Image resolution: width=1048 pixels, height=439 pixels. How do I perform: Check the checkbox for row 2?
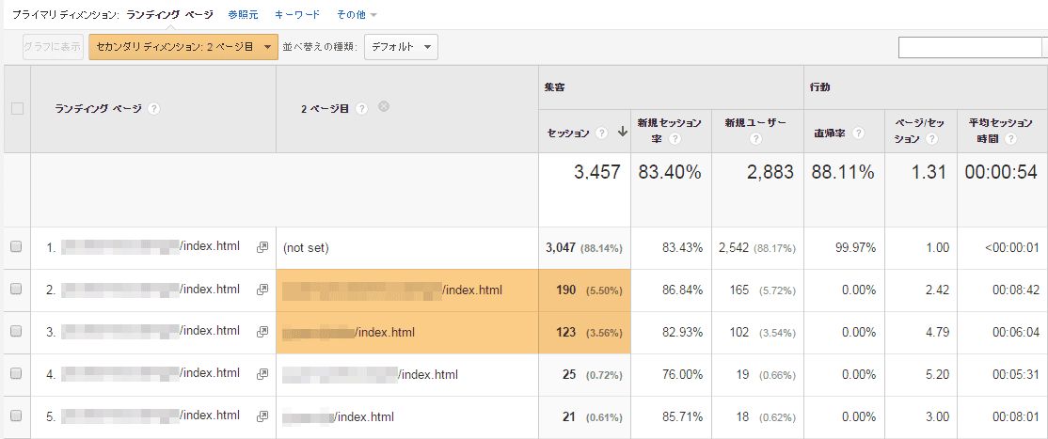click(16, 290)
